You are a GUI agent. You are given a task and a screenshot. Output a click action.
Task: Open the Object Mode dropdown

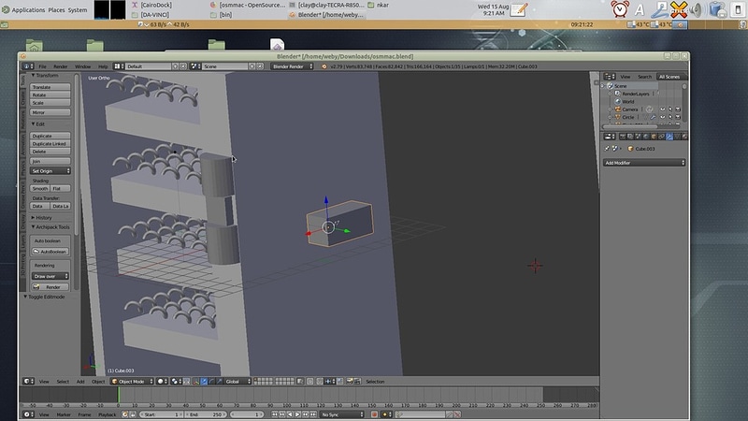[x=132, y=382]
